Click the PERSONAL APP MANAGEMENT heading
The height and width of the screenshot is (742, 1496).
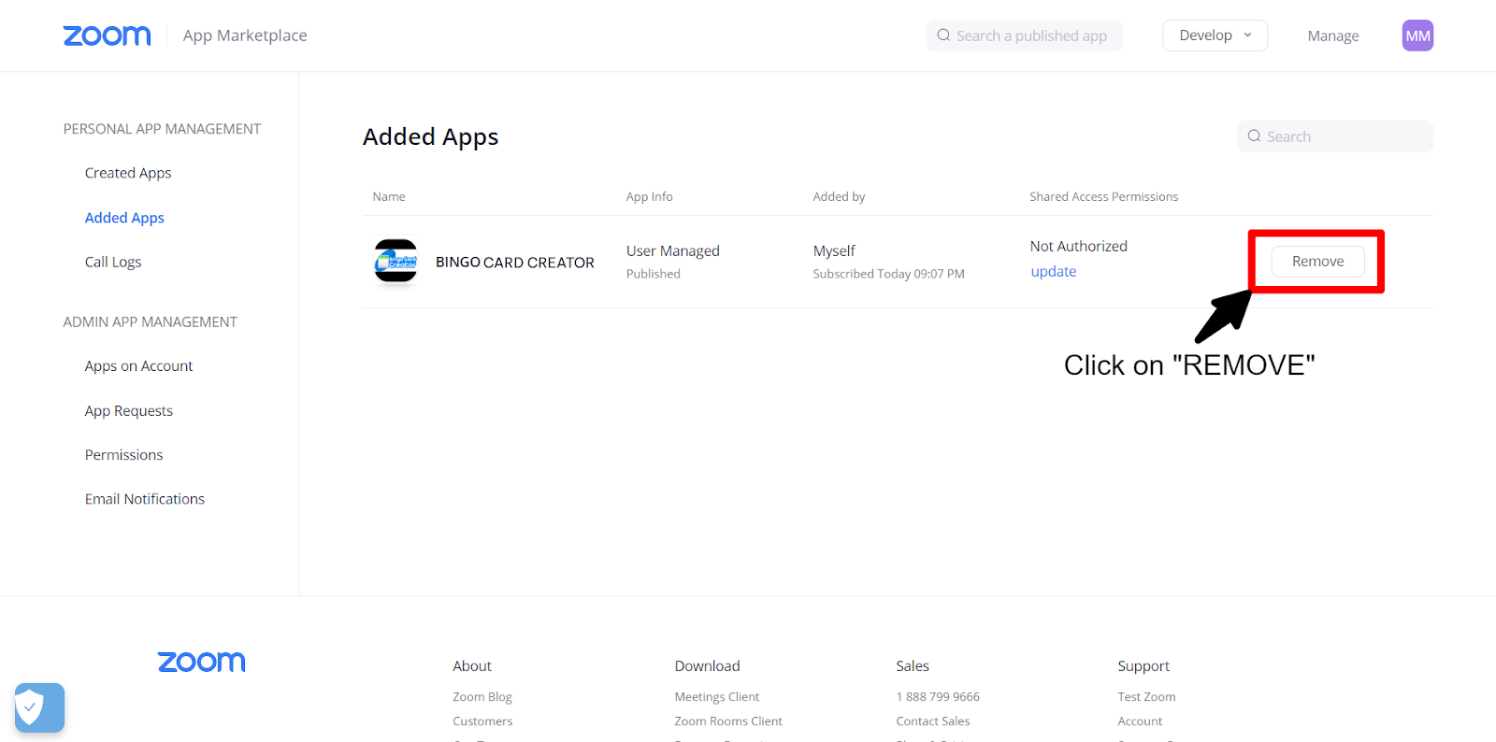[162, 129]
